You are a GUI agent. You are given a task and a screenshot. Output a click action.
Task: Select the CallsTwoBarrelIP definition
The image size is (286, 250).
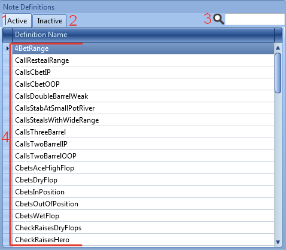(x=143, y=144)
